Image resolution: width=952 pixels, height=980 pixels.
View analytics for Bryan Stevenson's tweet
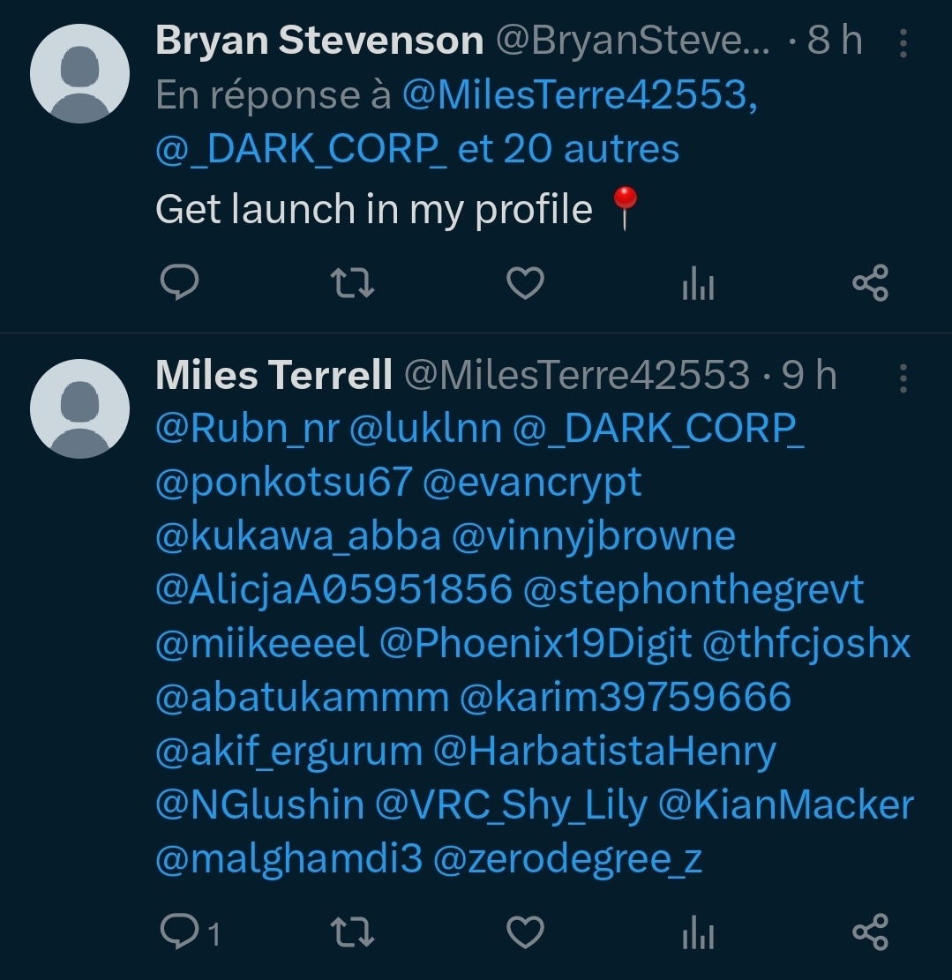coord(698,285)
